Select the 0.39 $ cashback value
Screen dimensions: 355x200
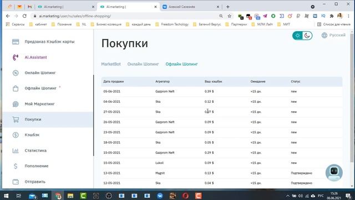209,91
